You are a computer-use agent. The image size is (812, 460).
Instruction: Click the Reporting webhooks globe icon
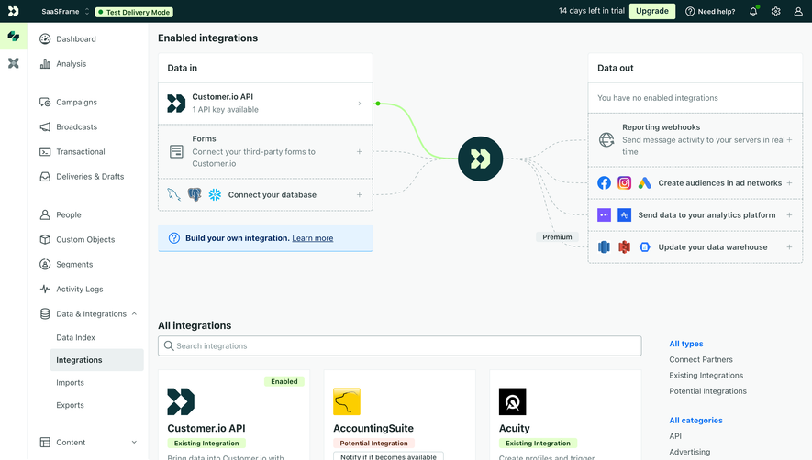(606, 139)
